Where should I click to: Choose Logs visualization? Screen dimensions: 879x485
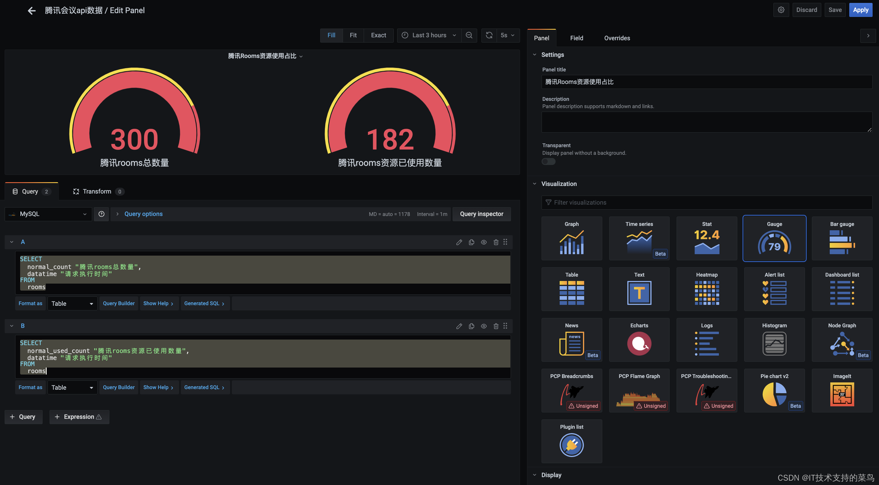(x=707, y=340)
